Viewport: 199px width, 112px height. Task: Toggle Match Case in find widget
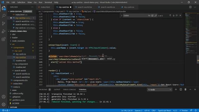pyautogui.click(x=149, y=16)
